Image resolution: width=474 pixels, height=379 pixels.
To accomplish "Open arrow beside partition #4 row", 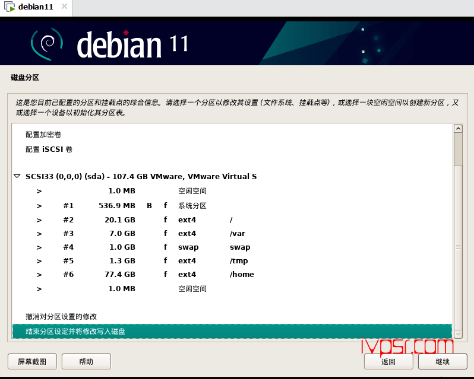I will 39,247.
